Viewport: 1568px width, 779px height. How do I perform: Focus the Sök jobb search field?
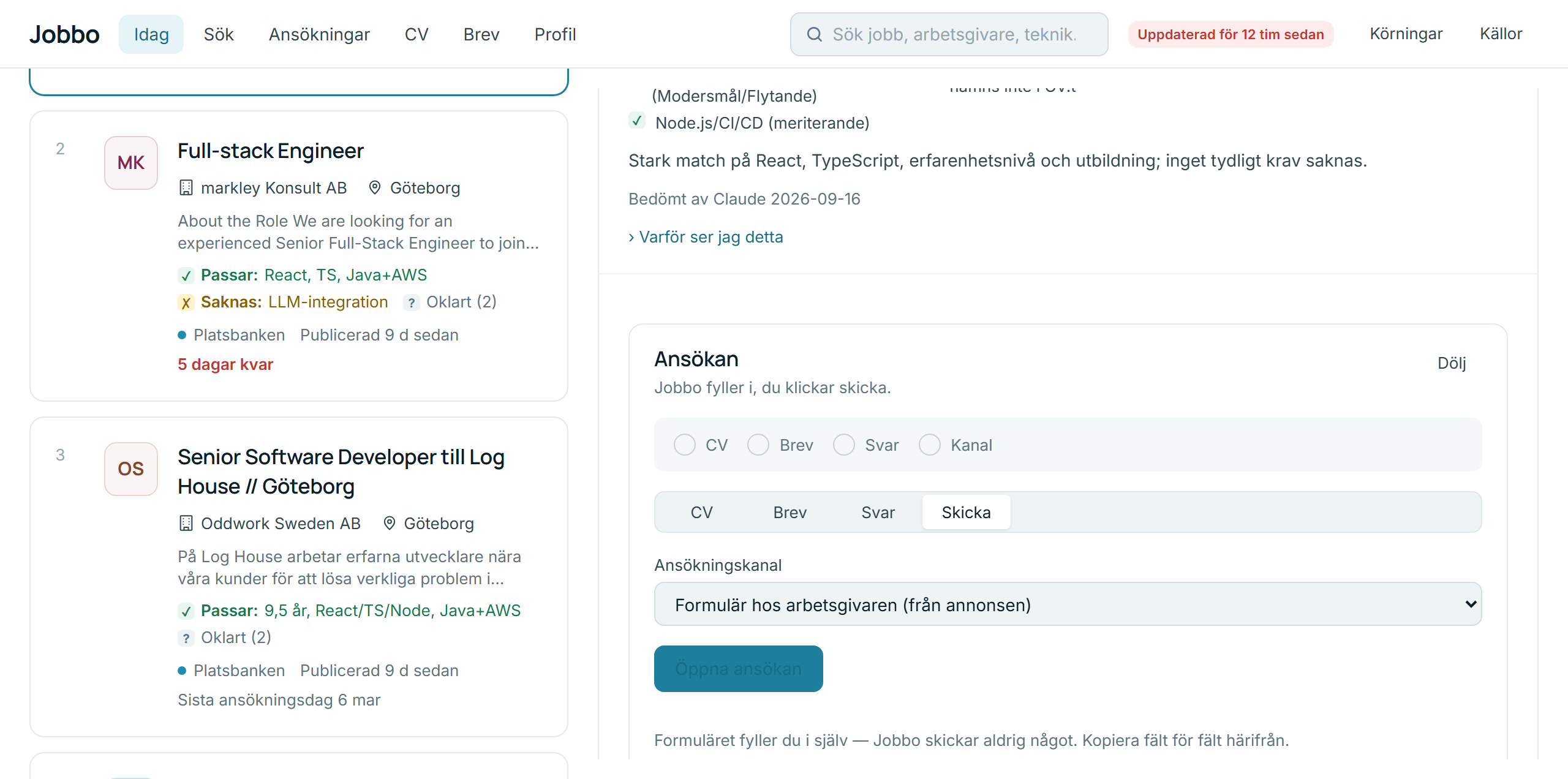coord(949,34)
